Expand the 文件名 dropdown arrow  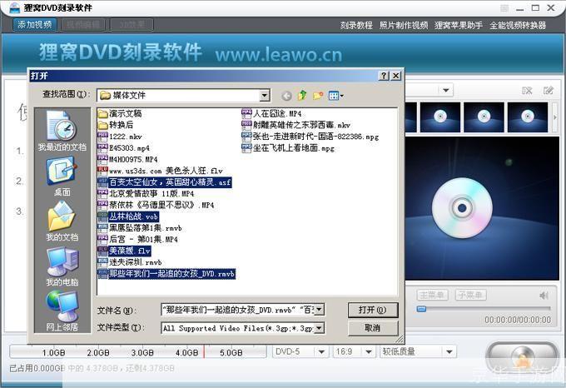point(320,310)
